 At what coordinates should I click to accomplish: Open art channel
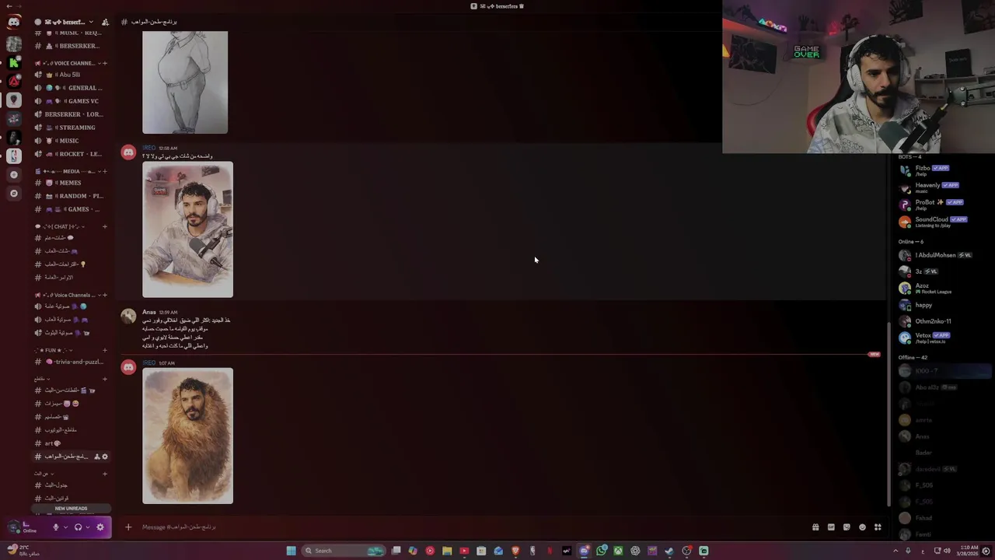(x=72, y=443)
